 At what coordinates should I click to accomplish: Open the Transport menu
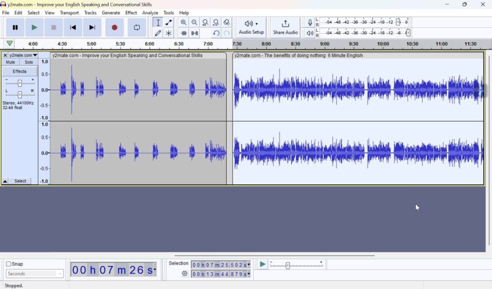click(x=69, y=12)
